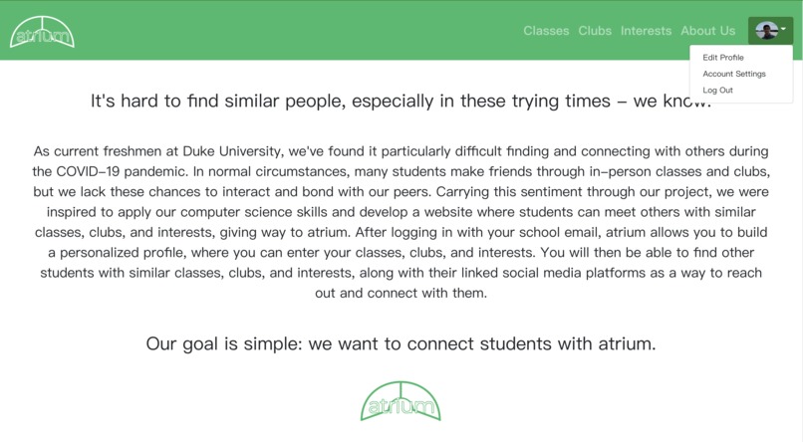The height and width of the screenshot is (442, 803).
Task: Click Log Out in the user menu
Action: click(717, 90)
